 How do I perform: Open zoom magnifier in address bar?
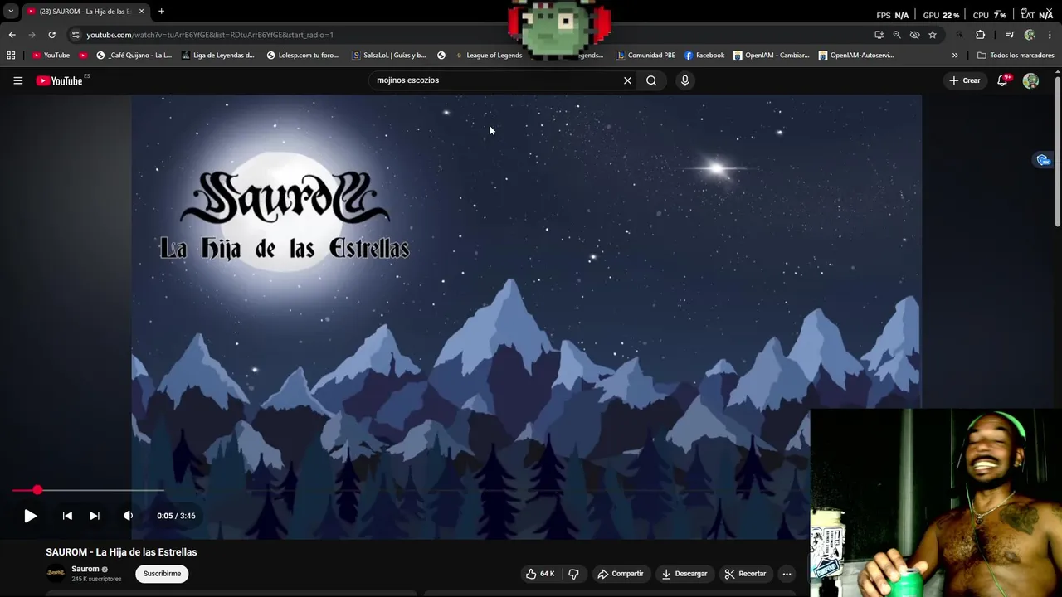pyautogui.click(x=897, y=35)
